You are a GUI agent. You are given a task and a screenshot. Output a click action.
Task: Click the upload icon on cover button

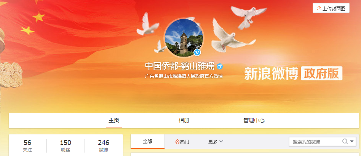[x=319, y=8]
